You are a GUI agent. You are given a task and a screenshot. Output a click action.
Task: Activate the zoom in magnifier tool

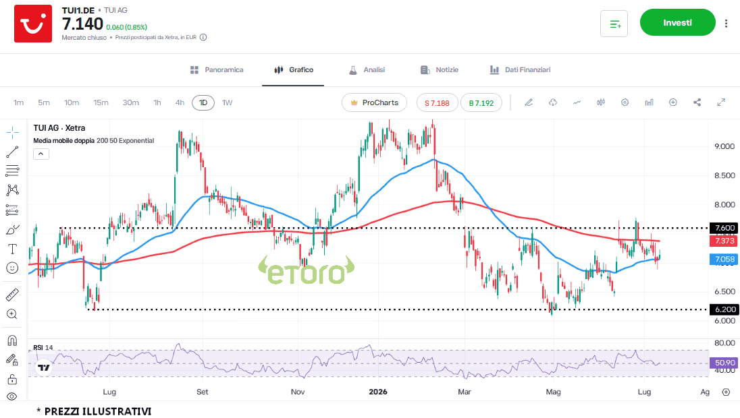(x=12, y=314)
